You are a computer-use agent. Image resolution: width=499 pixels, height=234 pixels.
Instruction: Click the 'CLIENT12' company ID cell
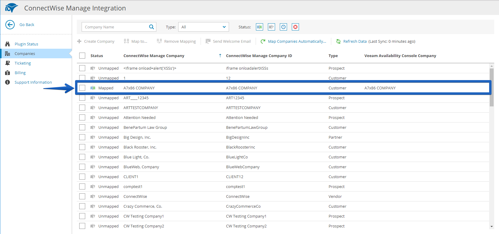pyautogui.click(x=235, y=177)
